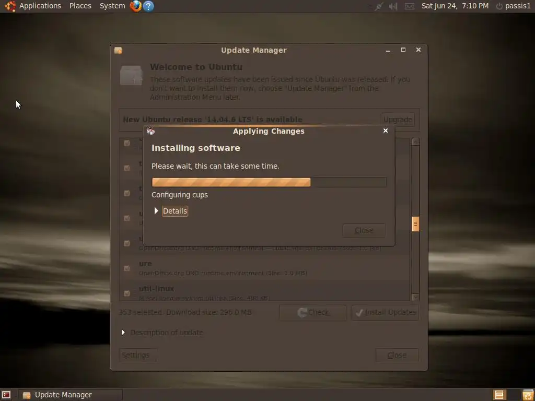The height and width of the screenshot is (401, 535).
Task: Click the Install Updates button
Action: tap(385, 312)
